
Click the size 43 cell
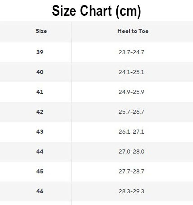[40, 132]
